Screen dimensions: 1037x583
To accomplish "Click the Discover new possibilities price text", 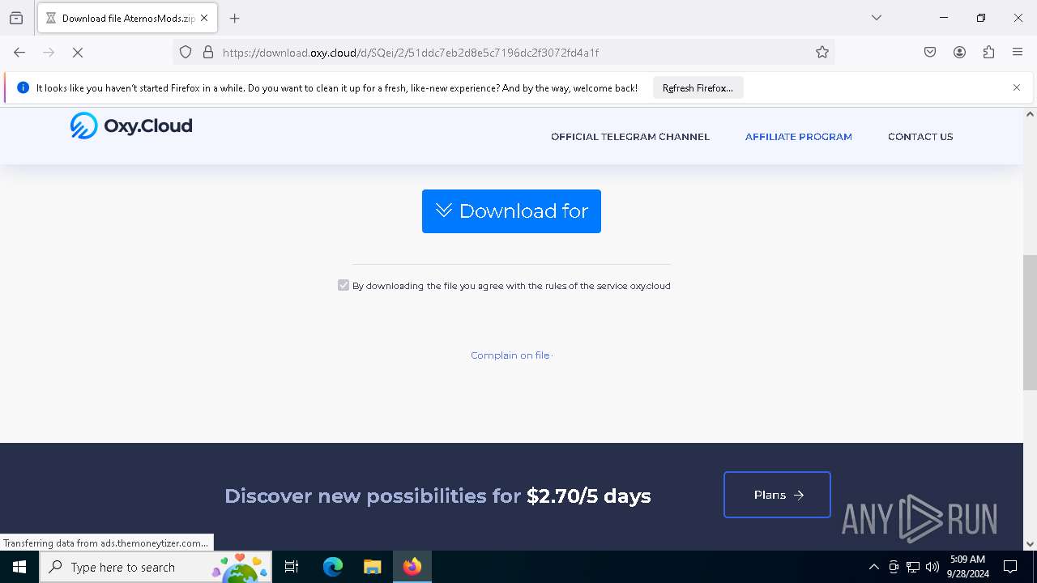I will click(437, 496).
